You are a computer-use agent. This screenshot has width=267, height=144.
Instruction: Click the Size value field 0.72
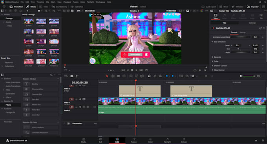coord(255,49)
